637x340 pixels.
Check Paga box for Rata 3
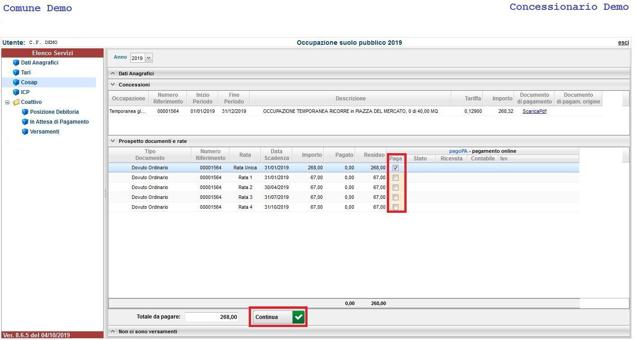click(395, 197)
